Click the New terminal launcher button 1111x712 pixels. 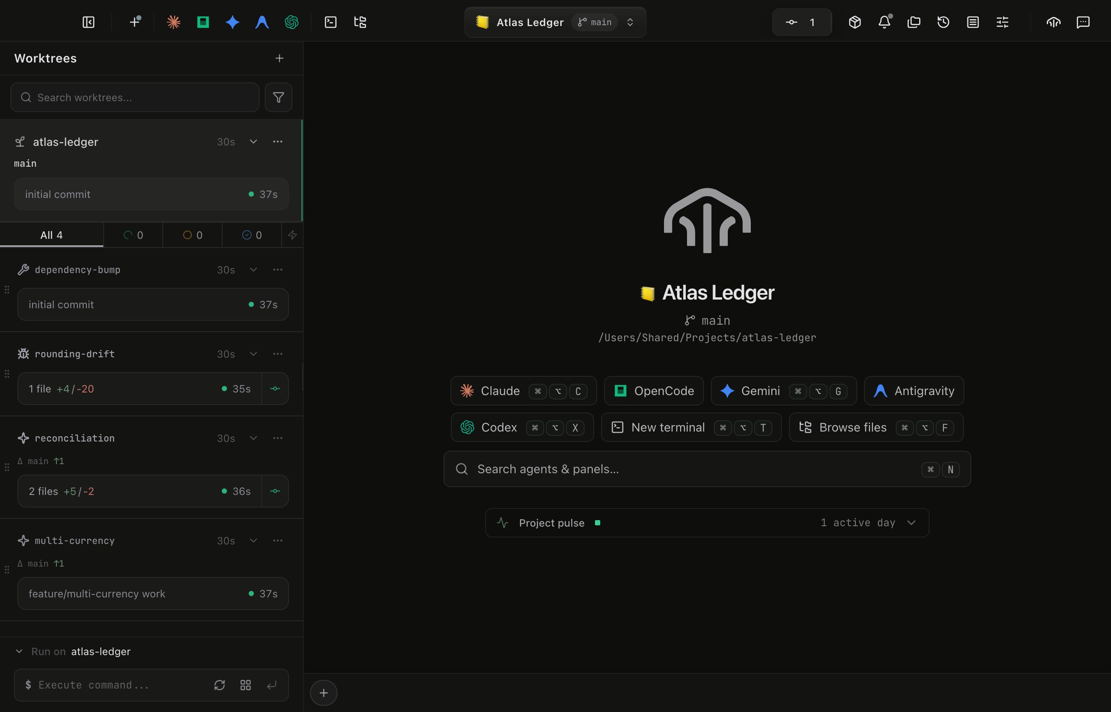coord(691,427)
